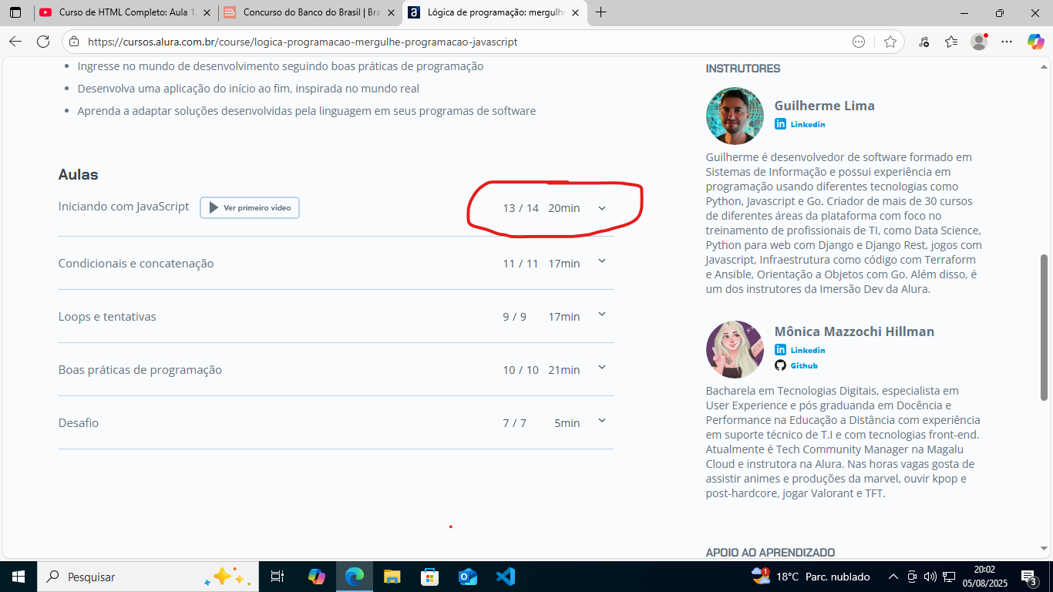Viewport: 1053px width, 592px height.
Task: Click the Edge icon on taskbar
Action: tap(354, 577)
